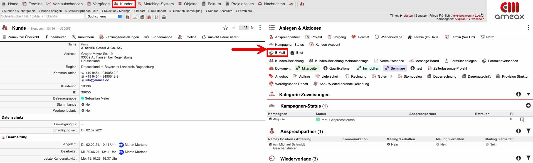Add Ansprechpartner using the plus icon
This screenshot has height=163, width=533.
519,131
